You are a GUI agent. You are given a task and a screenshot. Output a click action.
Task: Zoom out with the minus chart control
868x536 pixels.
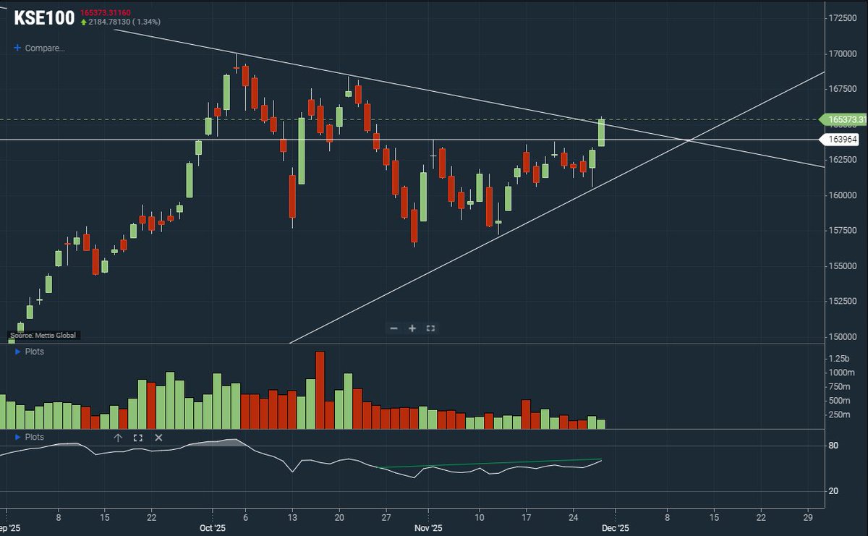393,328
